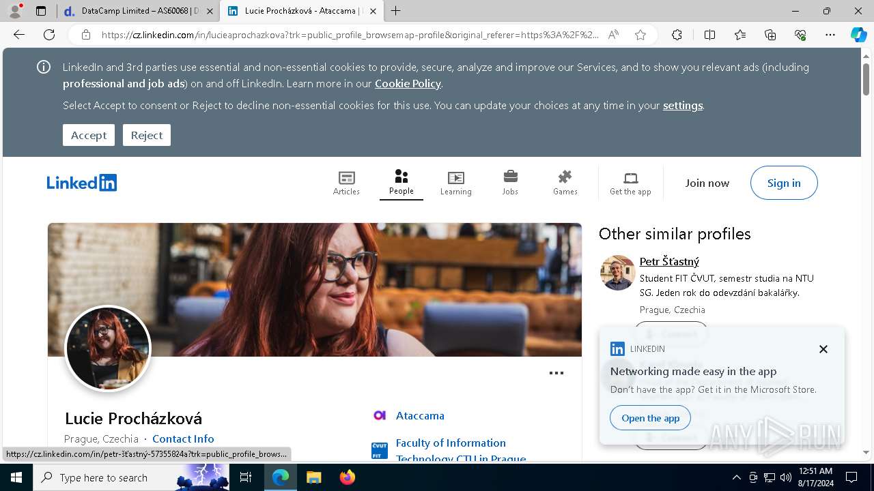Open the clock showing 12:51 AM
Image resolution: width=874 pixels, height=491 pixels.
tap(815, 477)
